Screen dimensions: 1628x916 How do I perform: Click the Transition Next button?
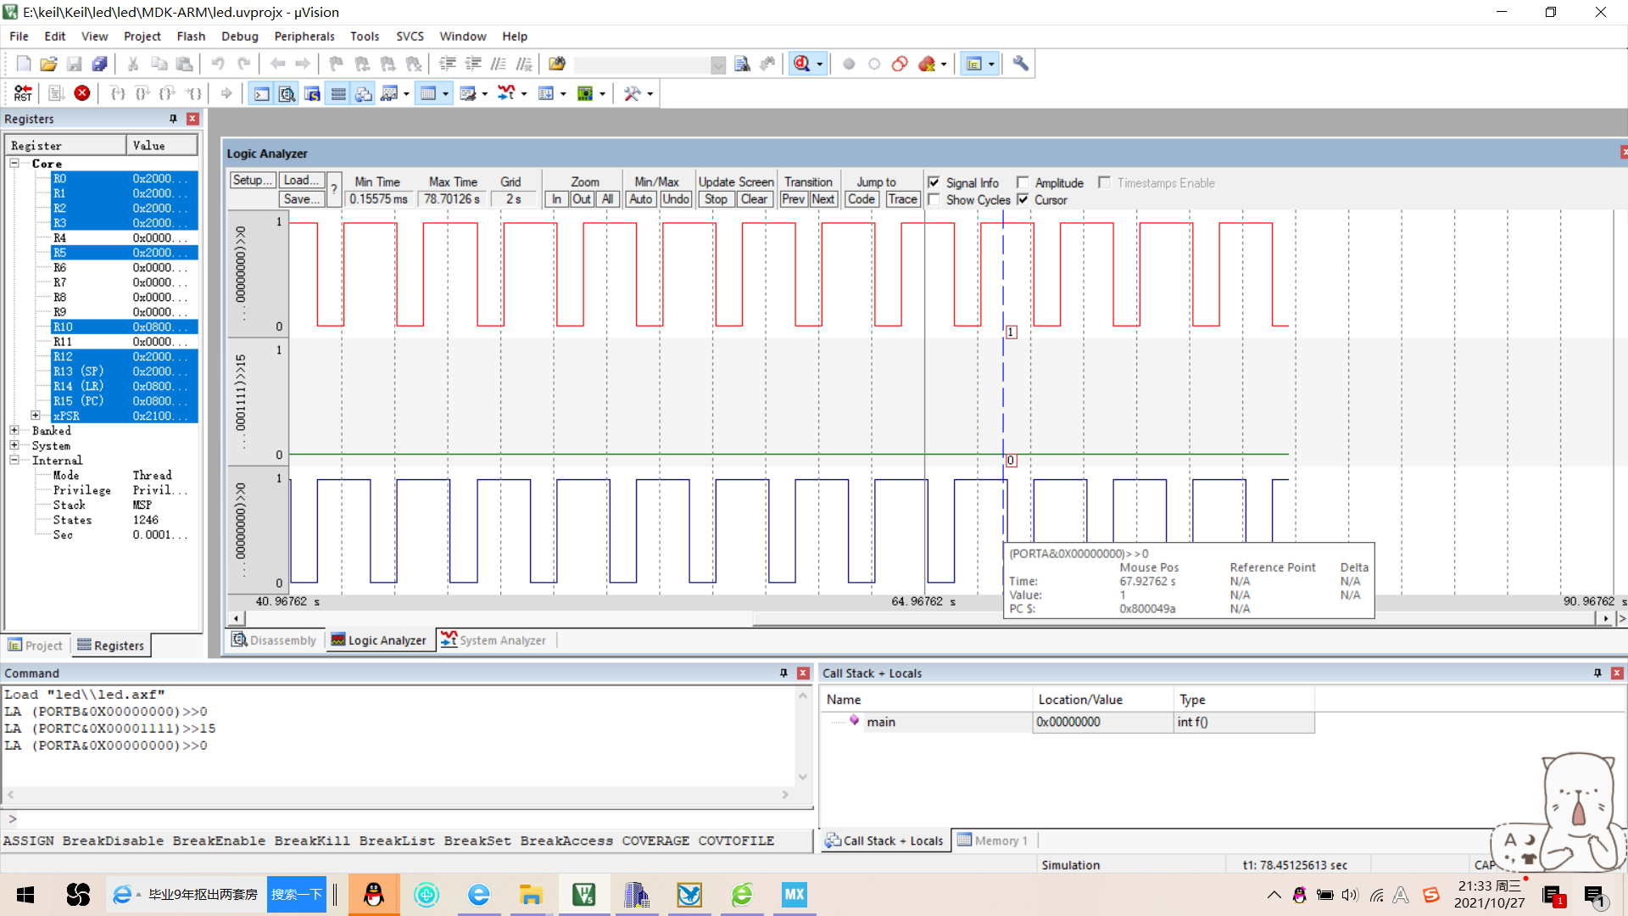823,199
